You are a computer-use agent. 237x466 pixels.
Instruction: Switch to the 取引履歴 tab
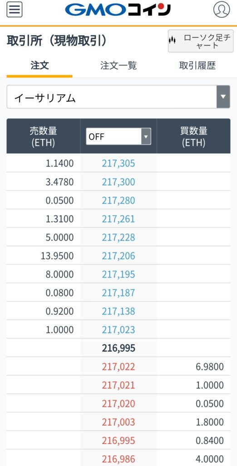point(197,66)
